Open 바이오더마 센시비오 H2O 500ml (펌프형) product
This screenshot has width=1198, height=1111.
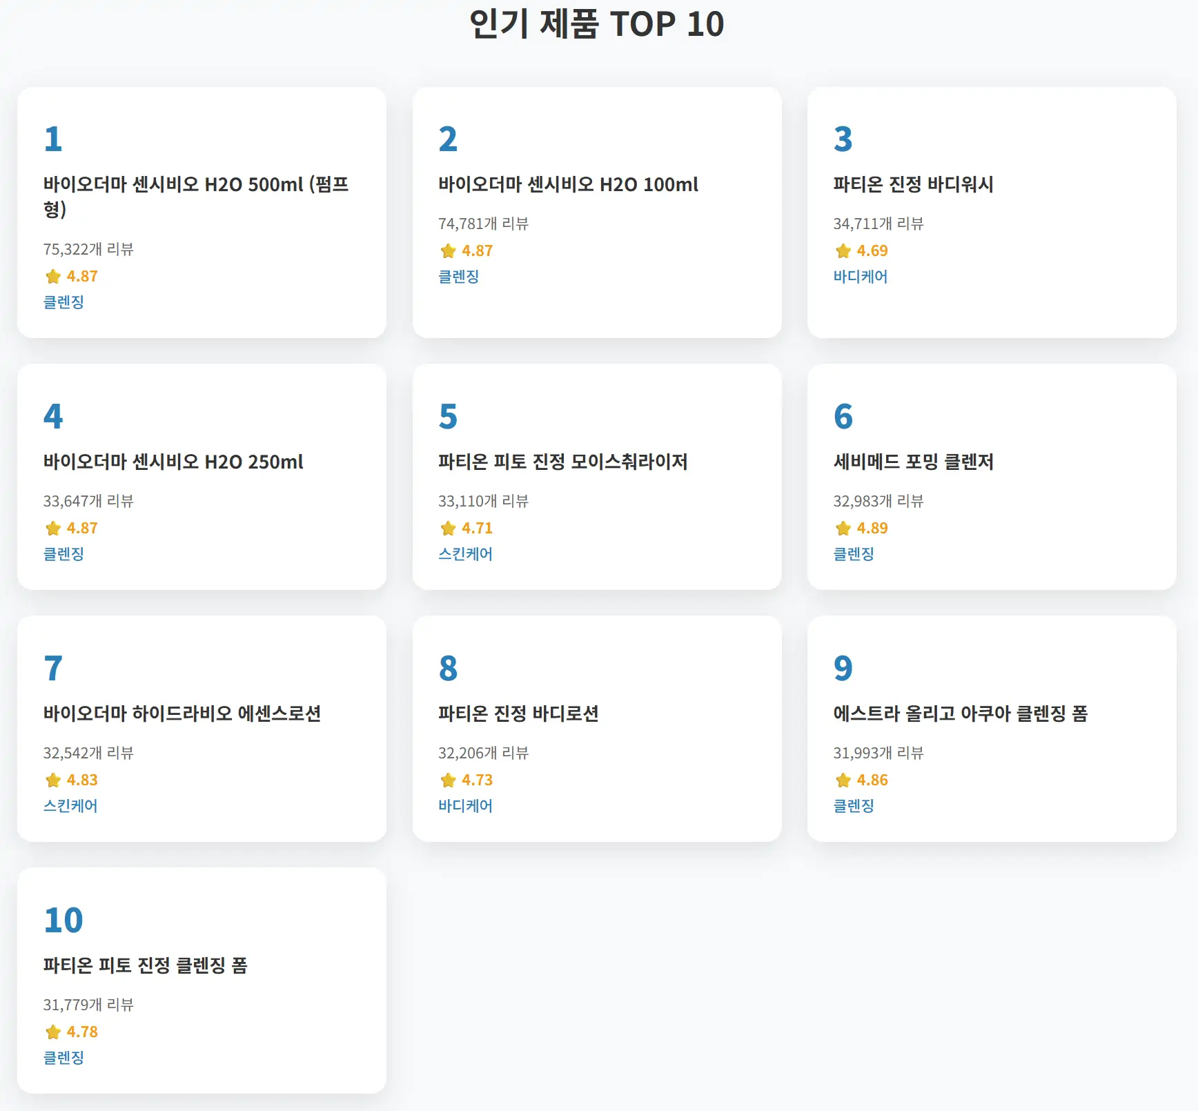(x=196, y=197)
